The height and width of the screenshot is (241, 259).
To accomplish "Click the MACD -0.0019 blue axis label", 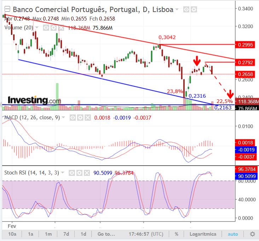I will point(246,150).
